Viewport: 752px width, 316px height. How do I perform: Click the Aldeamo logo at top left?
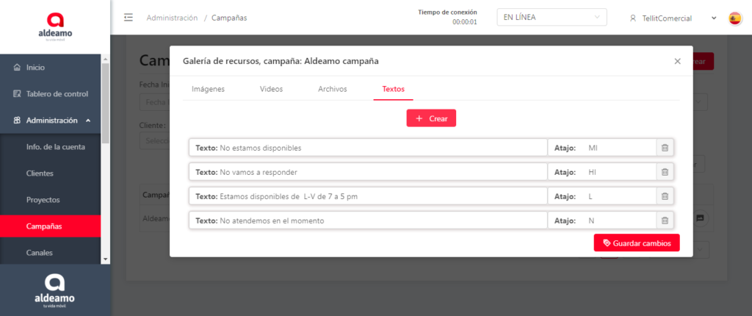click(x=55, y=26)
